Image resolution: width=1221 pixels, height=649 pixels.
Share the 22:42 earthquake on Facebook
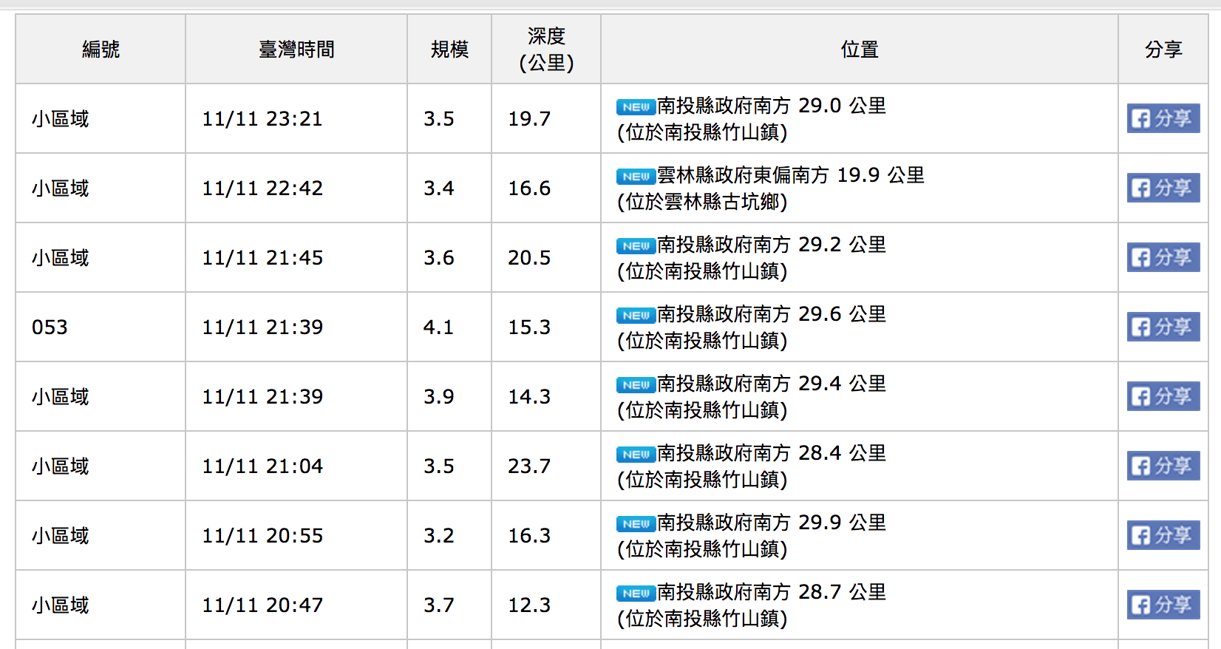click(x=1163, y=188)
